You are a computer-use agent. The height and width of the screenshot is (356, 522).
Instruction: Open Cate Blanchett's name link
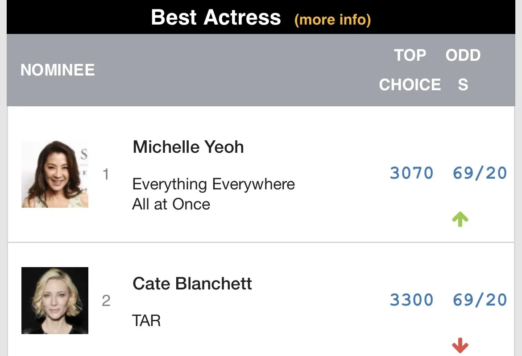pos(192,283)
